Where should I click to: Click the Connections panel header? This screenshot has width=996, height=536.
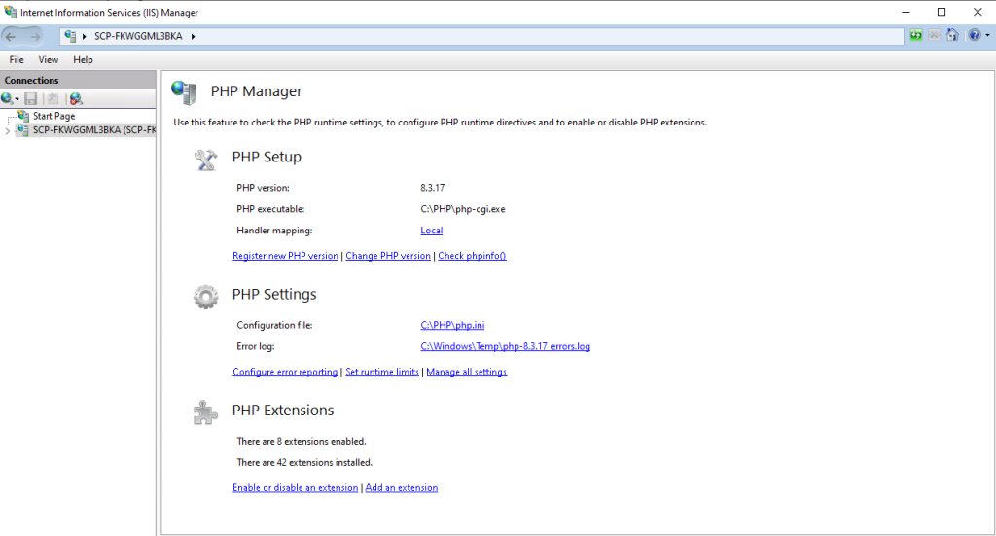click(x=78, y=80)
